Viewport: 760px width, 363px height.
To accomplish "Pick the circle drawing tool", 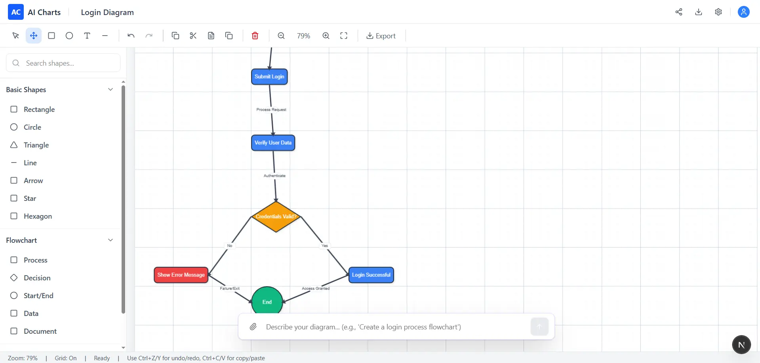I will click(69, 36).
